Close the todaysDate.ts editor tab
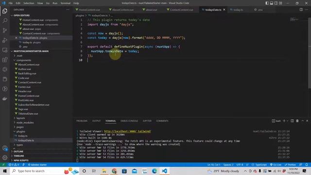This screenshot has width=311, height=175. (x=224, y=10)
